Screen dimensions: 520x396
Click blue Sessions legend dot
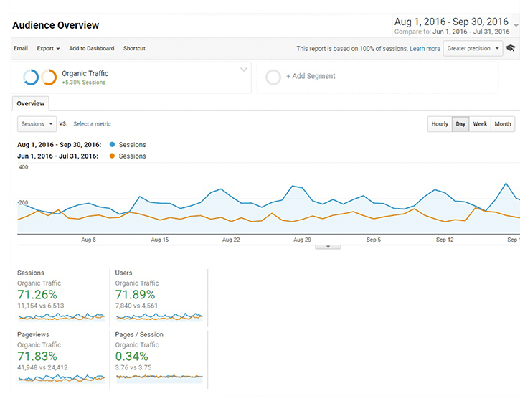[112, 145]
